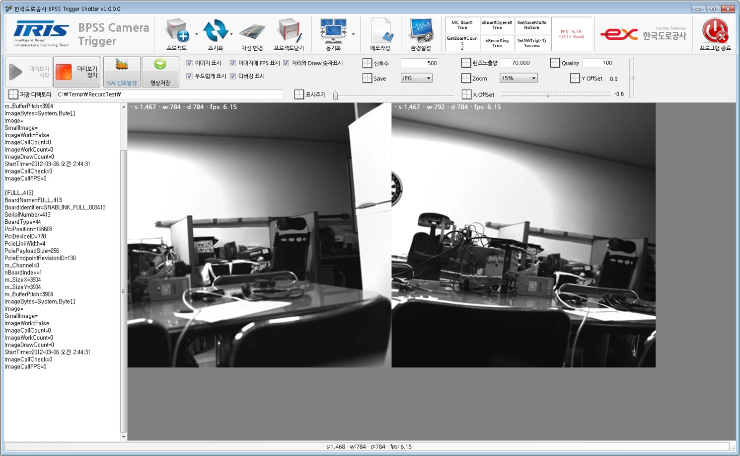Click the vertical Y OffSet slider handle
The height and width of the screenshot is (456, 740).
[x=633, y=78]
